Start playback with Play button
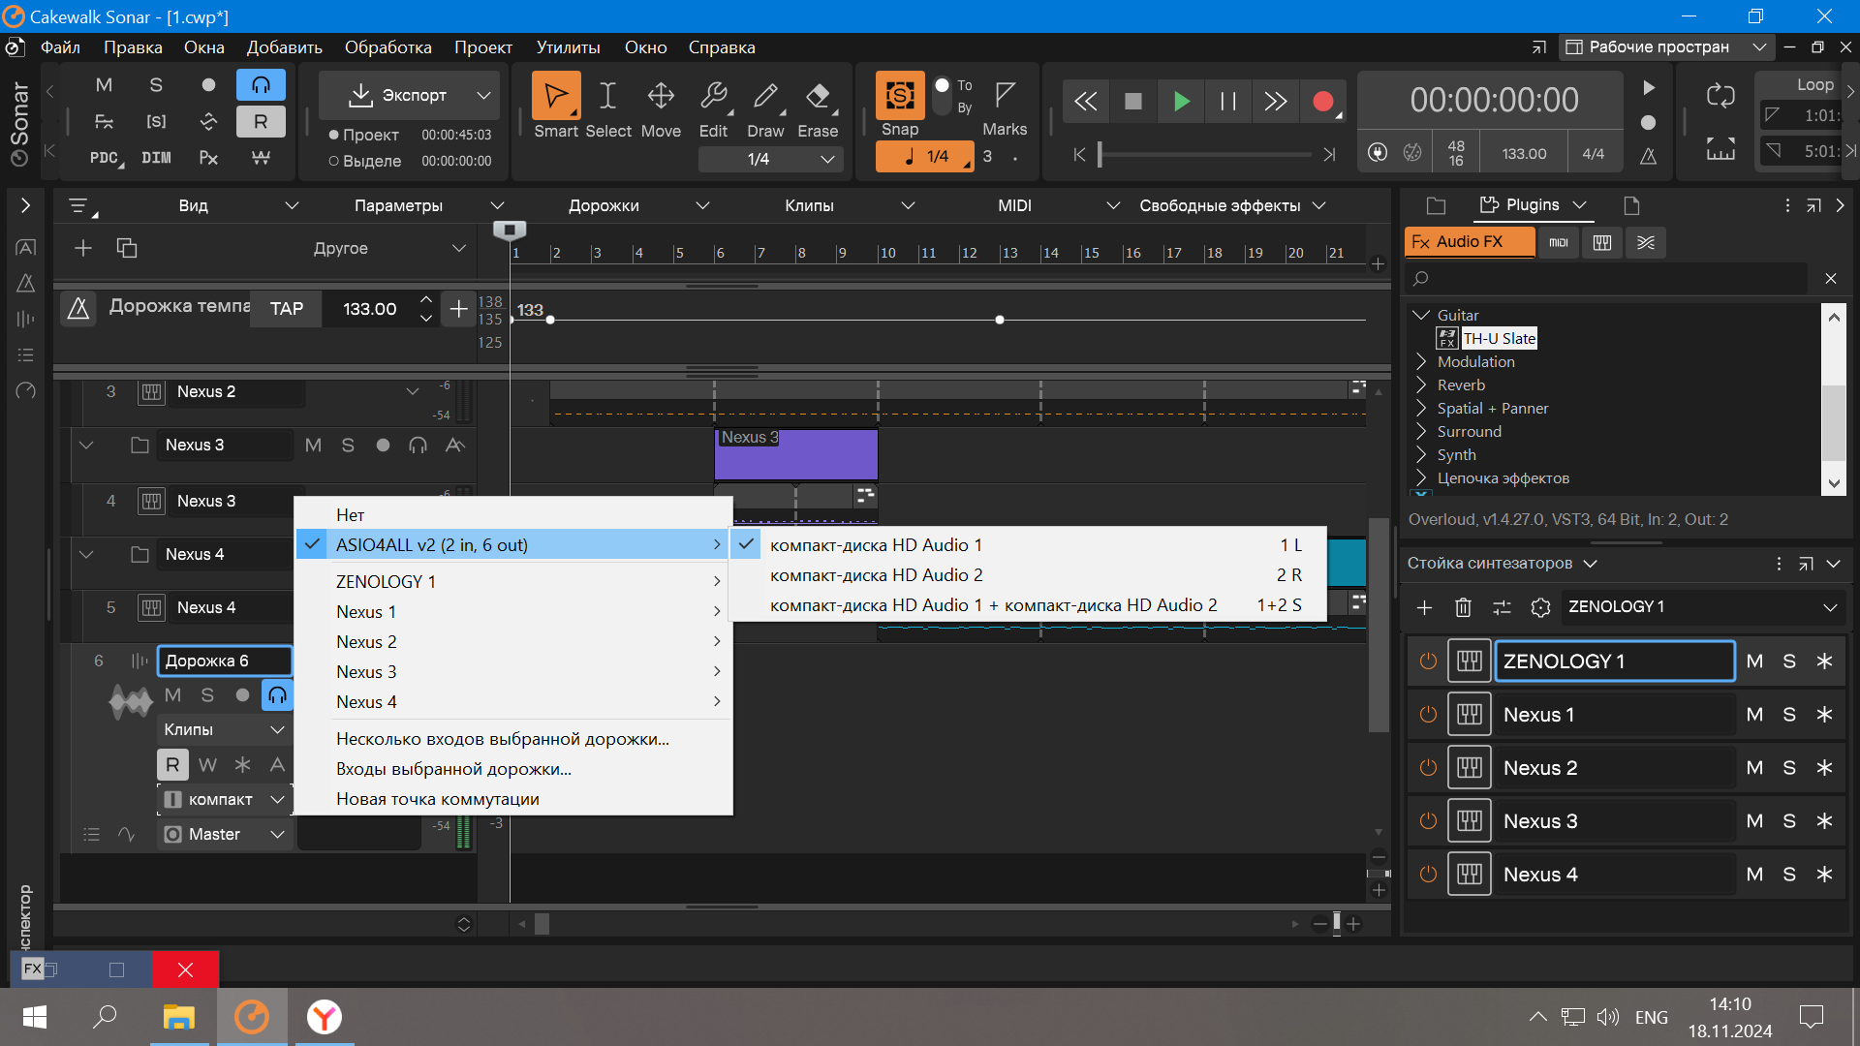This screenshot has width=1860, height=1046. pyautogui.click(x=1181, y=102)
